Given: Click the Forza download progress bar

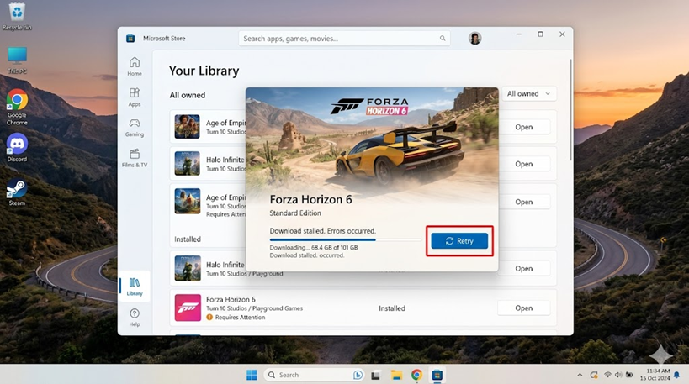Looking at the screenshot, I should coord(346,239).
